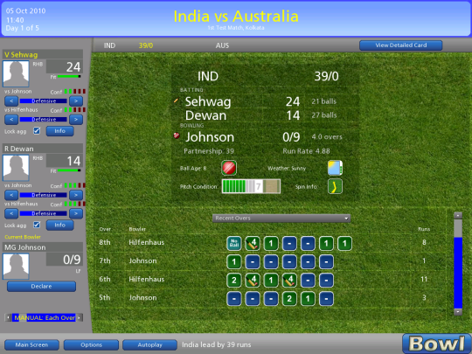Click right arrow of MANUAL Each Over selector

80,317
